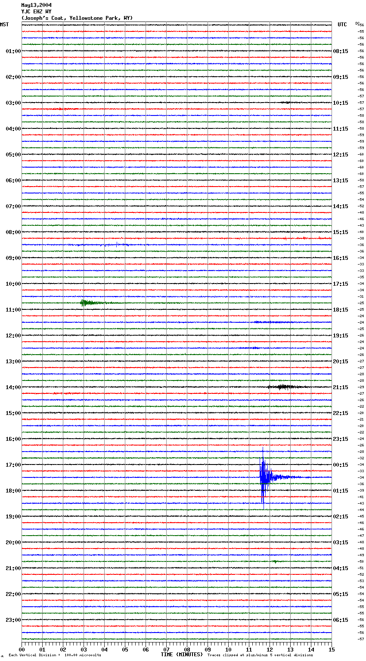
Task: Click minute tick 03 on bottom axis
Action: click(84, 649)
